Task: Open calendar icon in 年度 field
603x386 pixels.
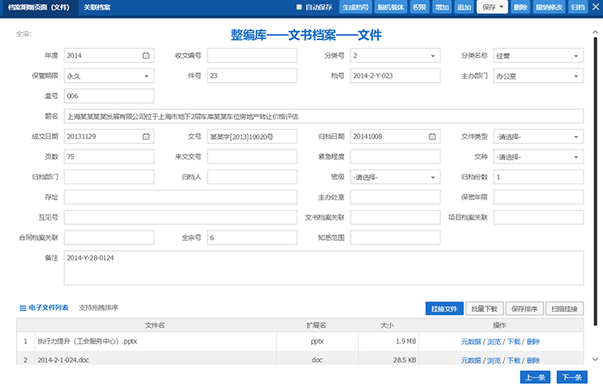Action: [x=146, y=55]
